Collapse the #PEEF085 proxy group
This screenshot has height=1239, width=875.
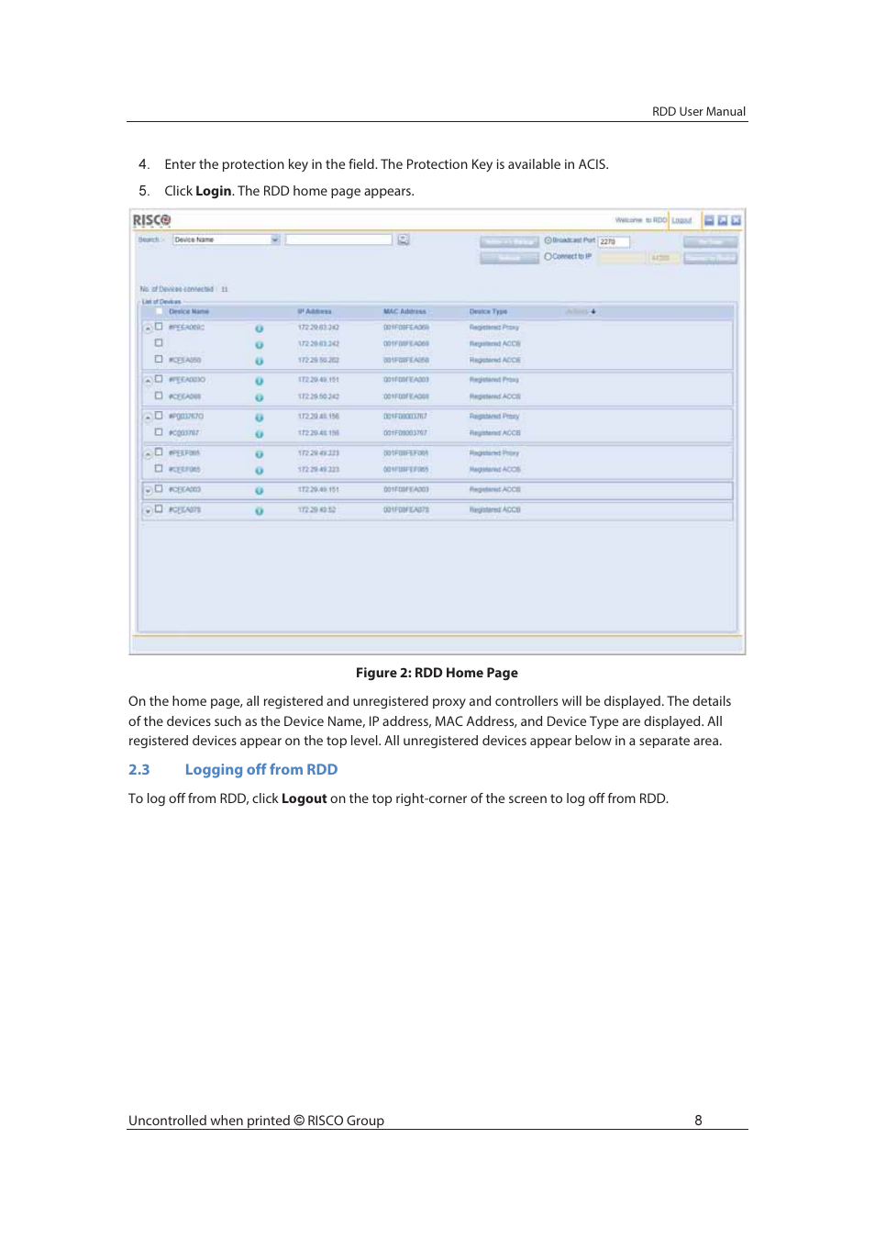(148, 454)
